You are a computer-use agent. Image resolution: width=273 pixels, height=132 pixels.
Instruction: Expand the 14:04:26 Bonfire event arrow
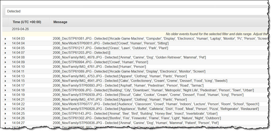click(x=5, y=118)
